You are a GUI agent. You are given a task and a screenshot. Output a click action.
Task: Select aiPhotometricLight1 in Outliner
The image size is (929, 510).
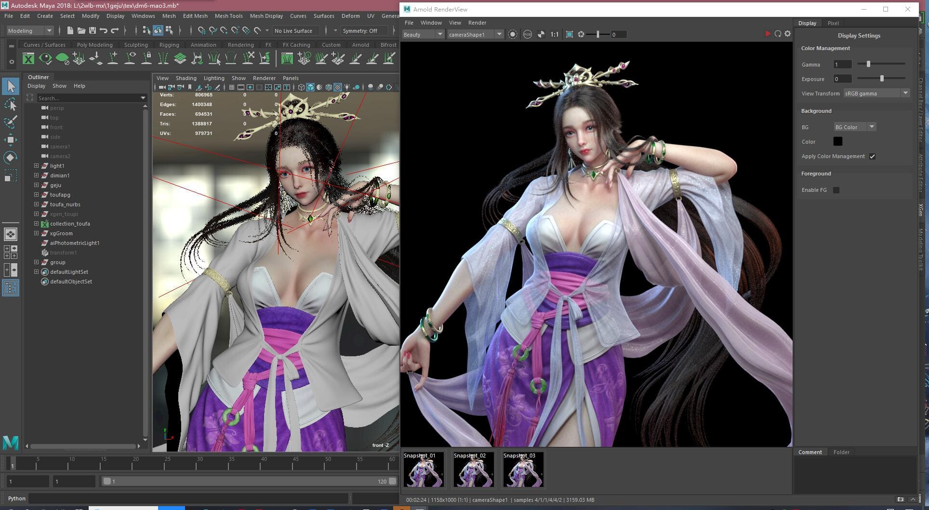coord(75,243)
